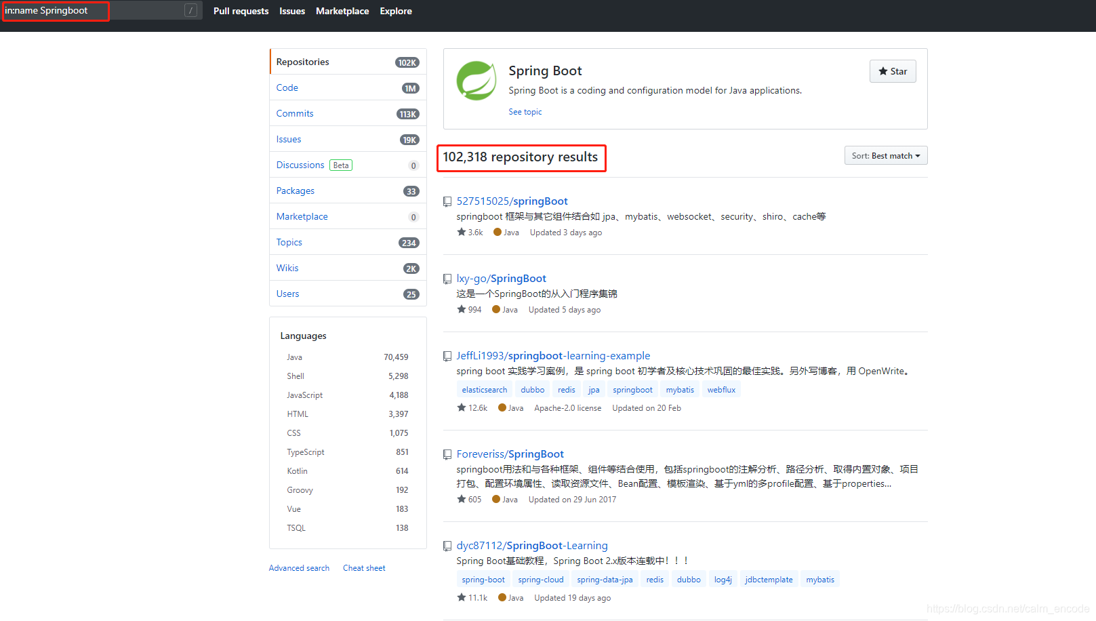This screenshot has width=1096, height=621.
Task: Open the Sort: Best match dropdown
Action: click(x=886, y=156)
